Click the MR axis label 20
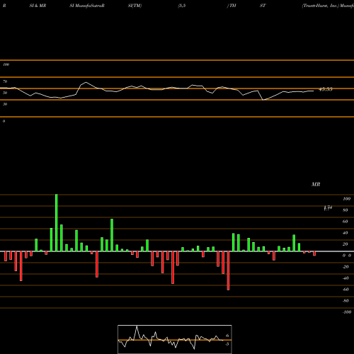Screen dimensions: 354x354 tap(346, 244)
